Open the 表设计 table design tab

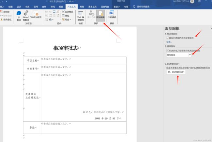(x=116, y=7)
